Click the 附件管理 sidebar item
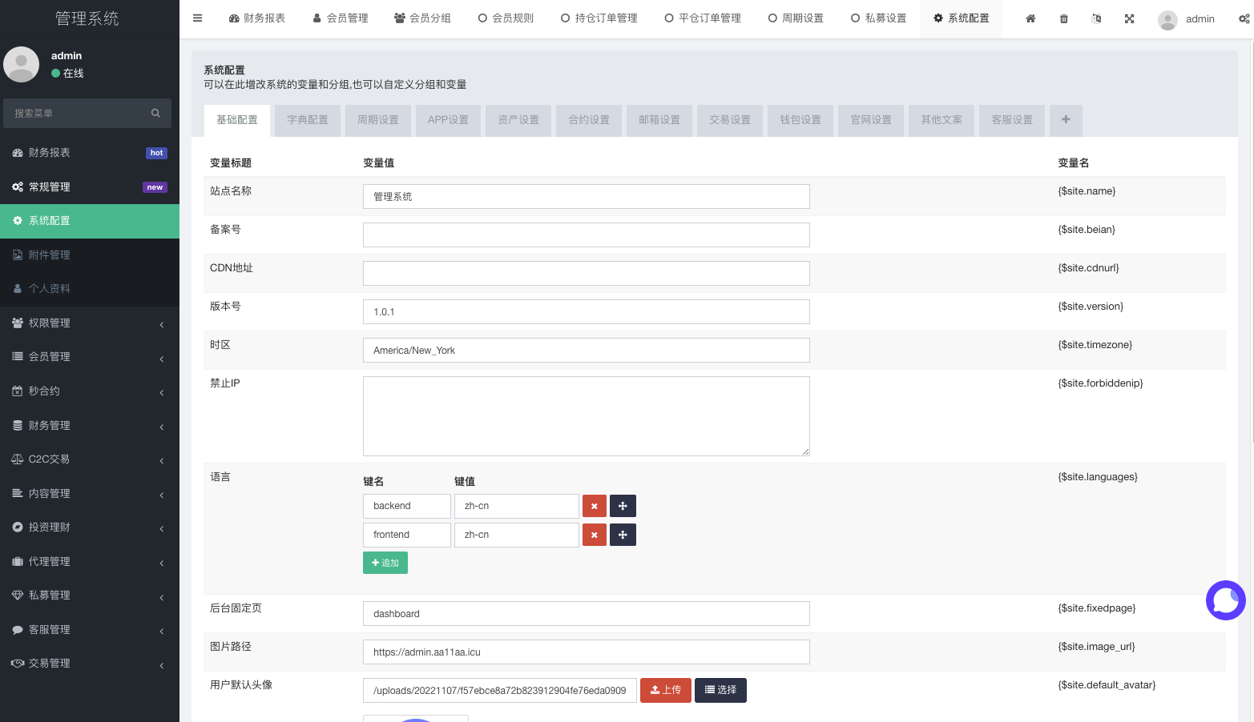1254x722 pixels. 48,255
